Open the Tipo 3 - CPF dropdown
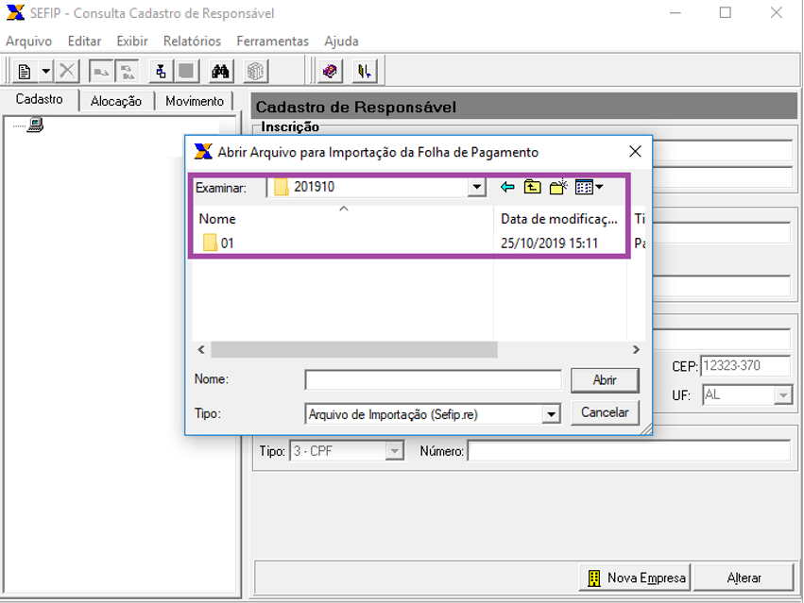 pos(394,451)
